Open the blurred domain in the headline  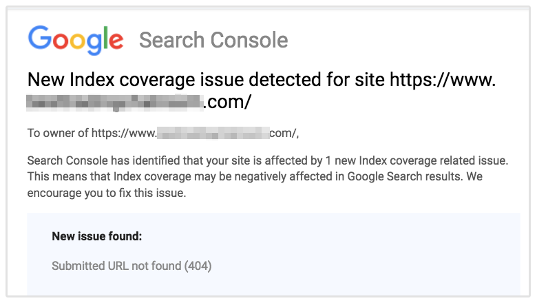pyautogui.click(x=115, y=103)
